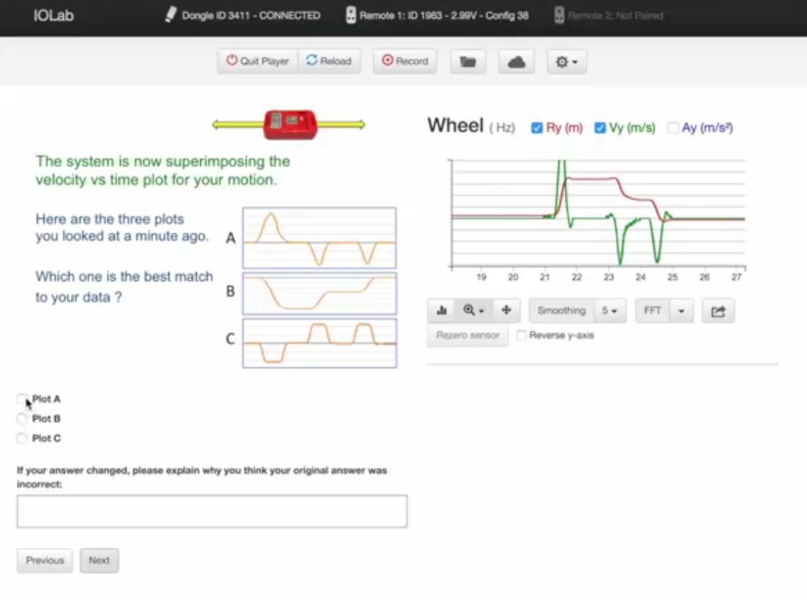Screen dimensions: 807x600
Task: Open the FFT dropdown arrow
Action: coord(681,311)
